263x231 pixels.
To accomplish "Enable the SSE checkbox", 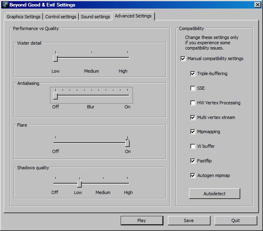I will tap(193, 88).
